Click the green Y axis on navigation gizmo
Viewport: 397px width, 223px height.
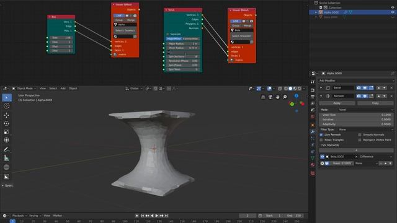292,104
